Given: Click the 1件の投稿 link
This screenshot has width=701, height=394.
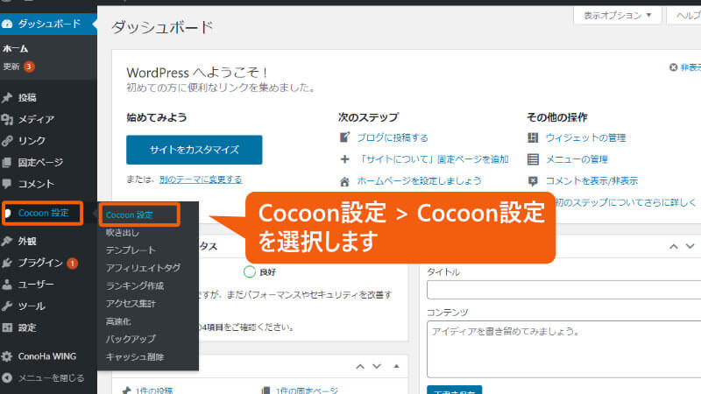Looking at the screenshot, I should [154, 390].
